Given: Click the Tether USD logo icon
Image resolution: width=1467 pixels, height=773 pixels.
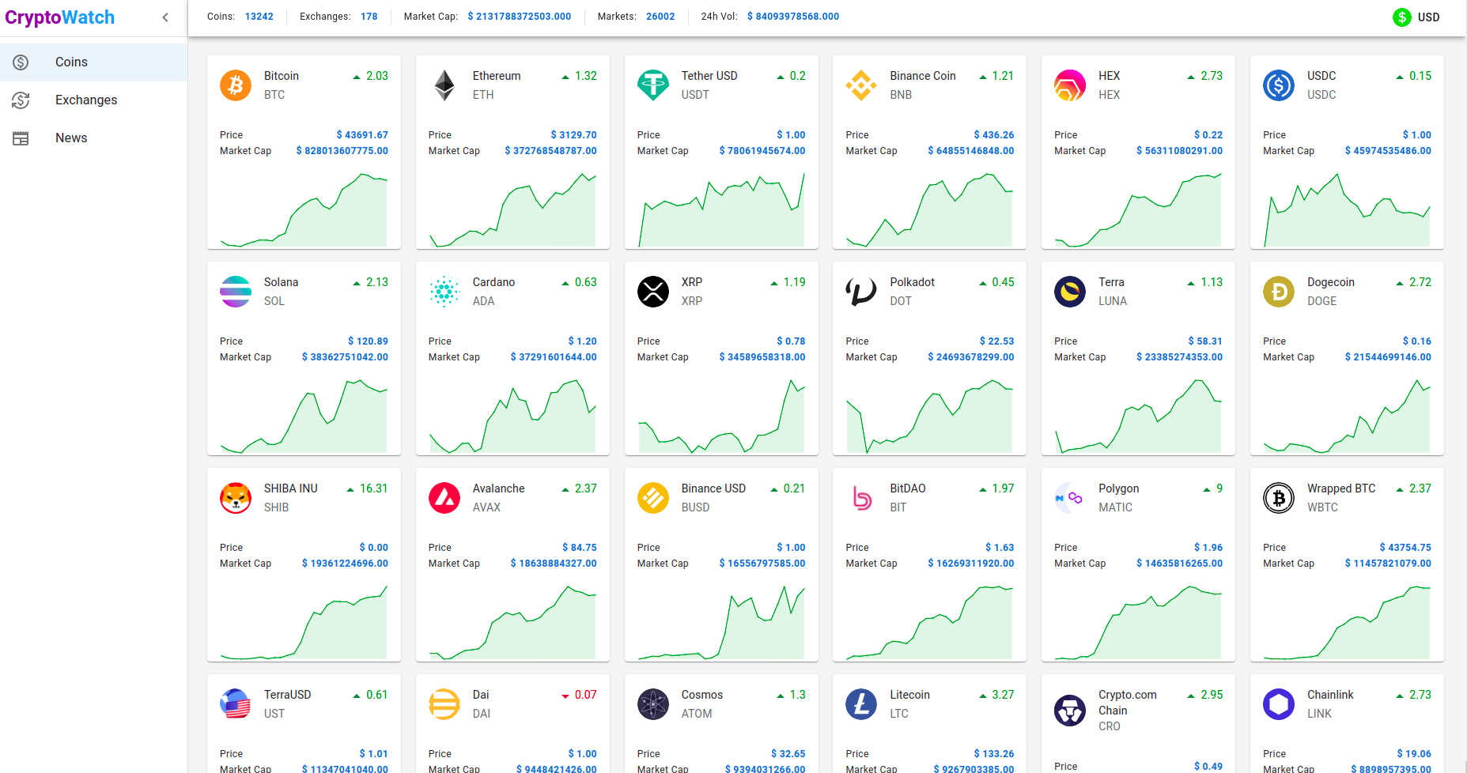Looking at the screenshot, I should click(653, 85).
